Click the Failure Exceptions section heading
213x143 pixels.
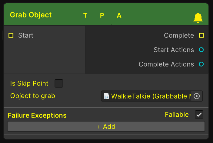(x=37, y=115)
